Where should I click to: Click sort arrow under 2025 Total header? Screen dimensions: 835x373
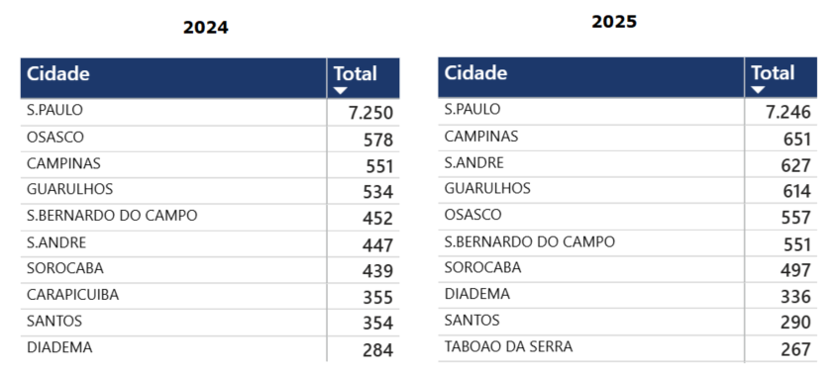(758, 89)
